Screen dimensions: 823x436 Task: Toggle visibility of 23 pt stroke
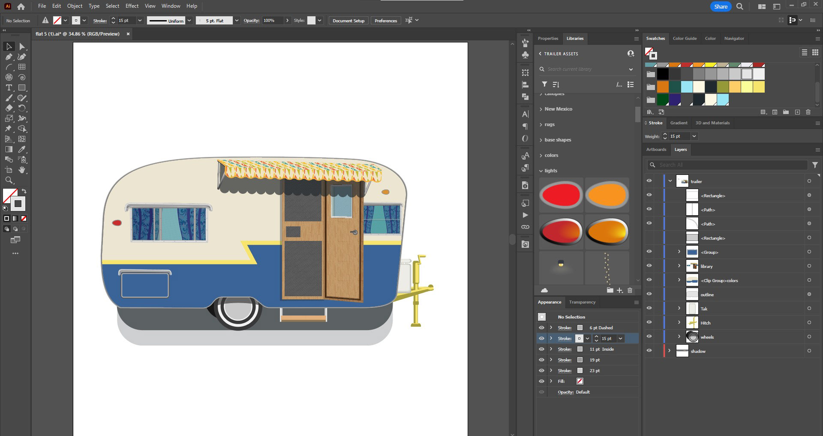pos(542,370)
